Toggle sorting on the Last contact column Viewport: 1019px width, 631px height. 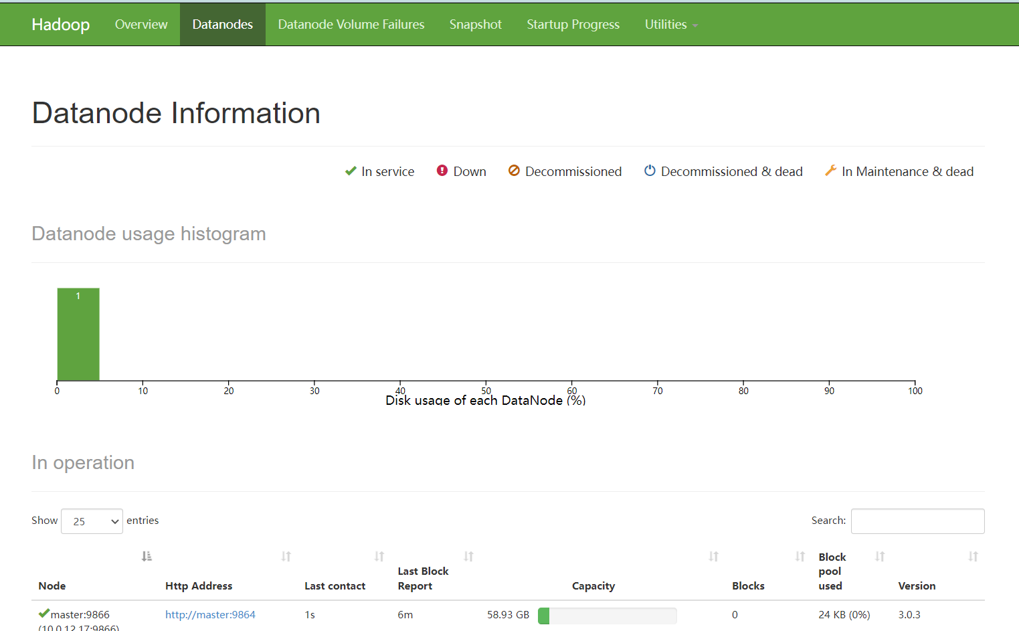(379, 556)
